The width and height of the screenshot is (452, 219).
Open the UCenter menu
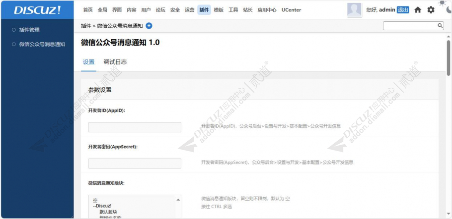tap(291, 10)
